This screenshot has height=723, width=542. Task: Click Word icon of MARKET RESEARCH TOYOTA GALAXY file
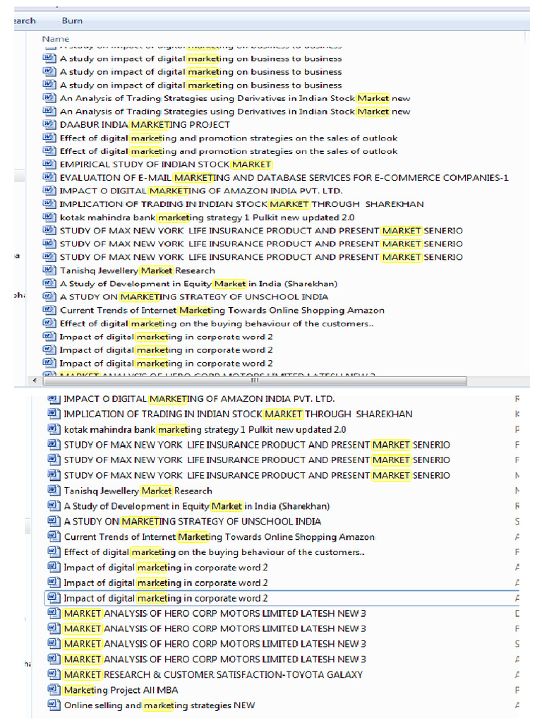[54, 674]
